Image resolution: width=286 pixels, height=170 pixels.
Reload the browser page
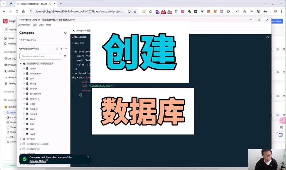17,11
